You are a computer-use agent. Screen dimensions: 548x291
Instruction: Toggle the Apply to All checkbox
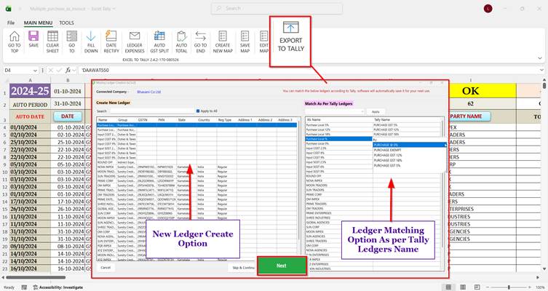click(x=198, y=111)
